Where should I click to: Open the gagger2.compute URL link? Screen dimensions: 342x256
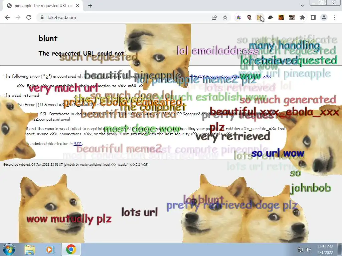tap(230, 76)
